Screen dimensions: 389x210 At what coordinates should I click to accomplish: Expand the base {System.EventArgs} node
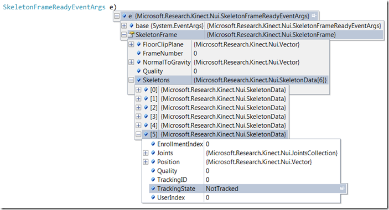tap(124, 25)
